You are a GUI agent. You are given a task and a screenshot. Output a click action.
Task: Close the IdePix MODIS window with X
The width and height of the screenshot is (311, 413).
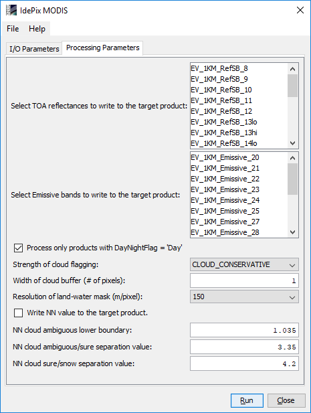pos(300,10)
